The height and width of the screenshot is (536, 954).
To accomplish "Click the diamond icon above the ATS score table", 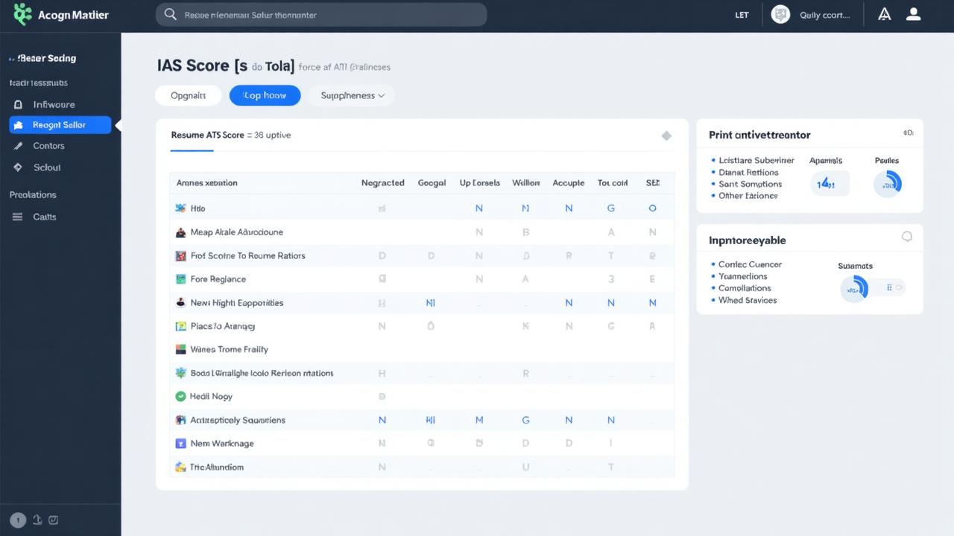I will point(666,135).
